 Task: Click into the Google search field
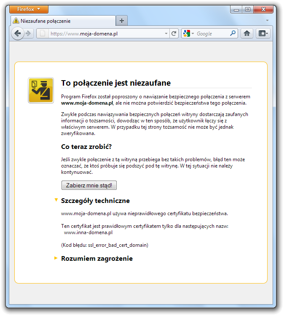point(212,33)
